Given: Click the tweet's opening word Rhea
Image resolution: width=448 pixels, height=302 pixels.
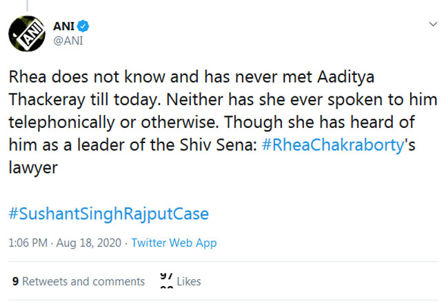Looking at the screenshot, I should pyautogui.click(x=28, y=77).
